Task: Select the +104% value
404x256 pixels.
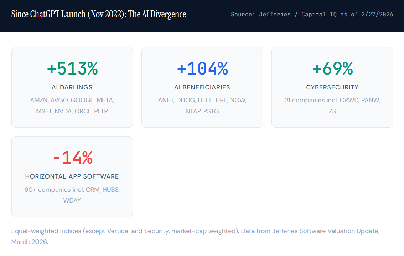Action: click(x=202, y=68)
